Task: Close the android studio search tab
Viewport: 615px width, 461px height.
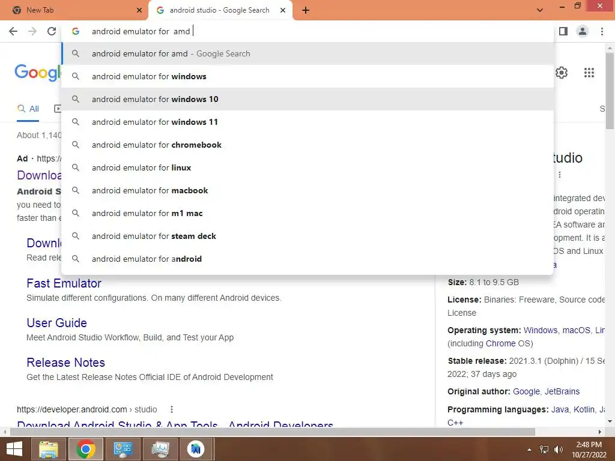Action: (x=283, y=10)
